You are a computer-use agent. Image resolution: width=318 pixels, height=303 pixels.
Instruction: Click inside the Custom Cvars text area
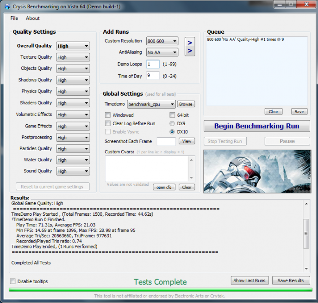[147, 169]
